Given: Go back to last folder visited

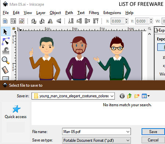Looking at the screenshot, I should 122,96.
